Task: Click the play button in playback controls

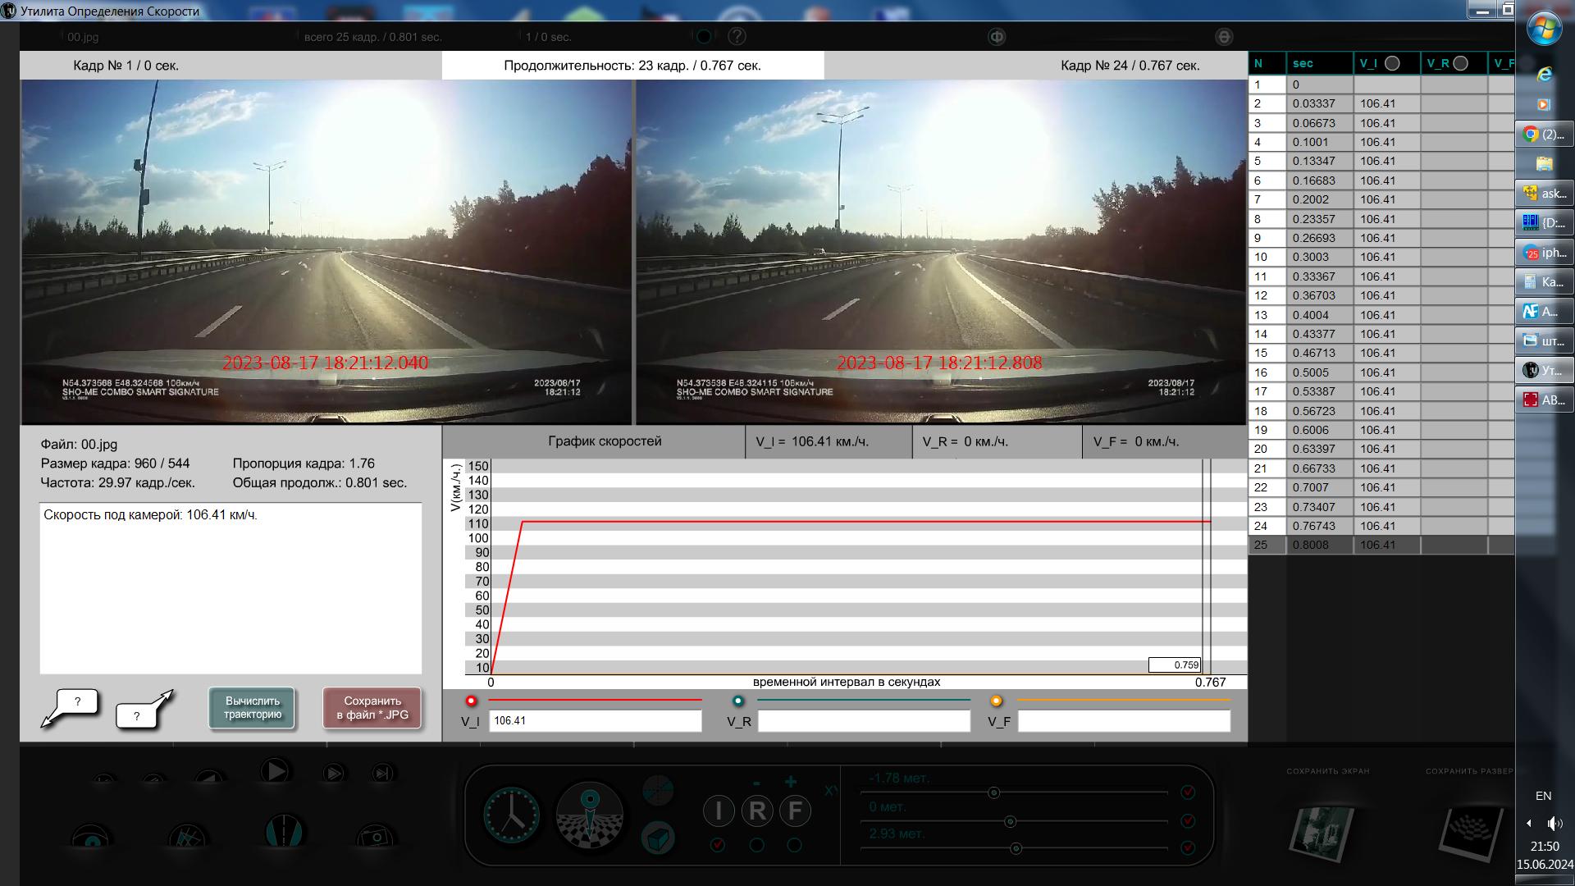Action: coord(275,771)
